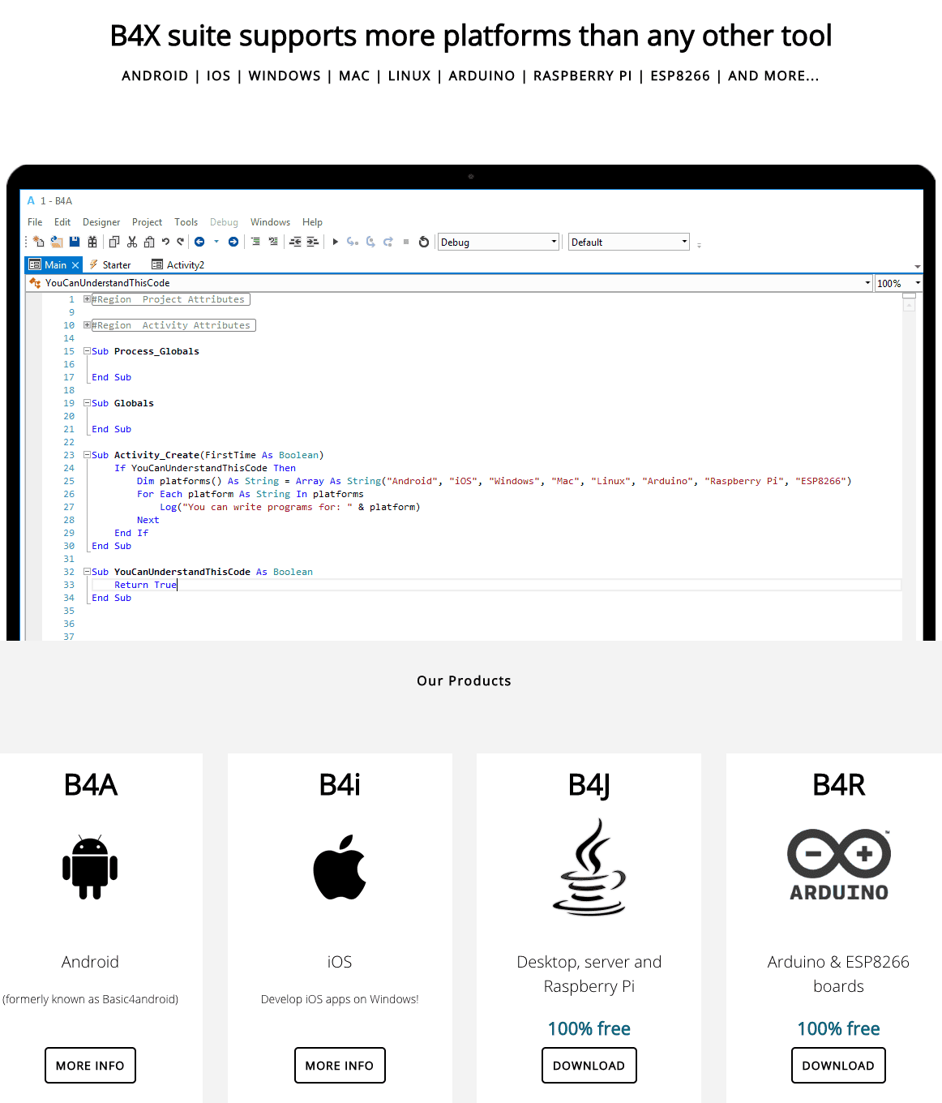The width and height of the screenshot is (942, 1103).
Task: Click the Cut scissors icon
Action: coord(132,242)
